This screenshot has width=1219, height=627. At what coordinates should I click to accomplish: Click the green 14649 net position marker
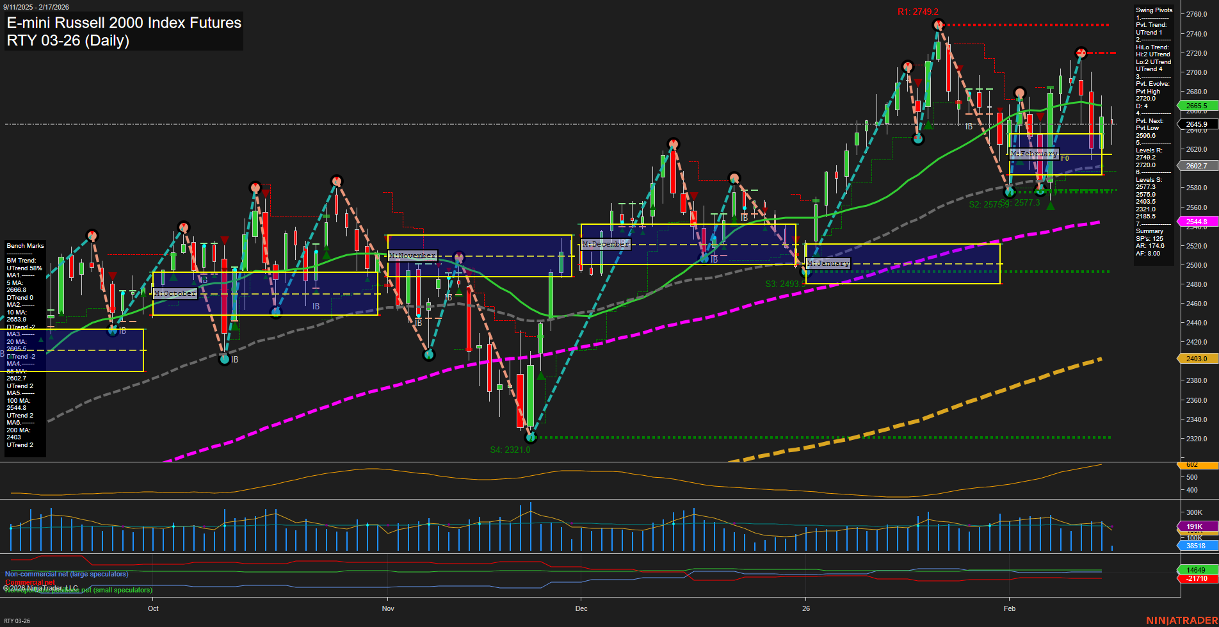click(x=1196, y=570)
